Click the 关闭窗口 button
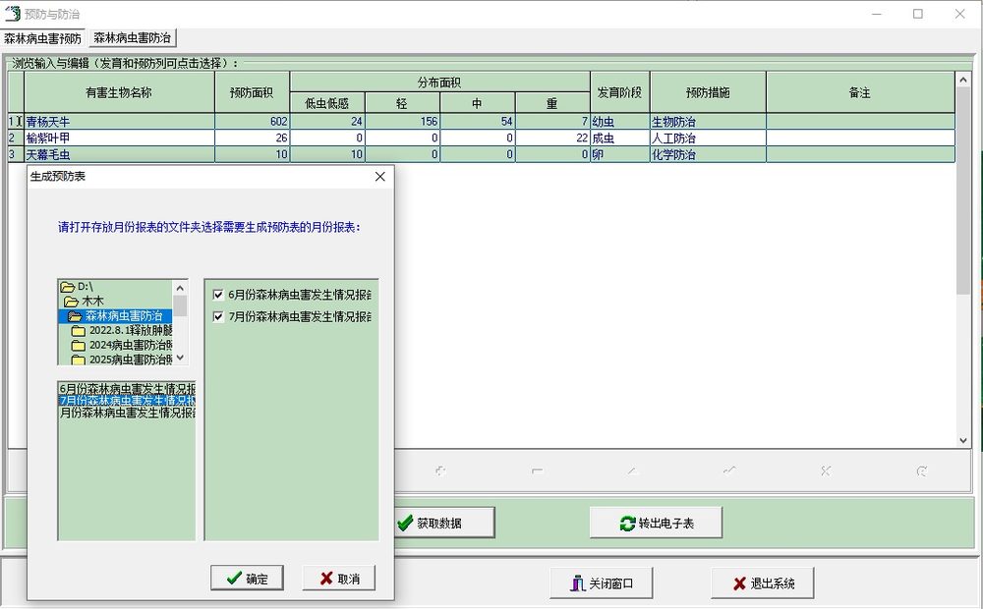The height and width of the screenshot is (609, 983). coord(602,583)
